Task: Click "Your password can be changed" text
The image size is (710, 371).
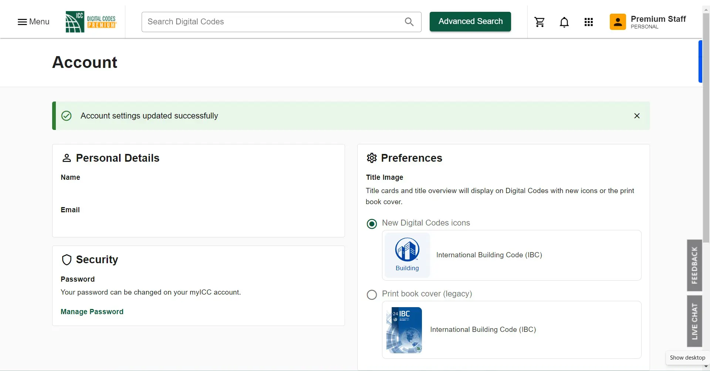Action: 151,292
